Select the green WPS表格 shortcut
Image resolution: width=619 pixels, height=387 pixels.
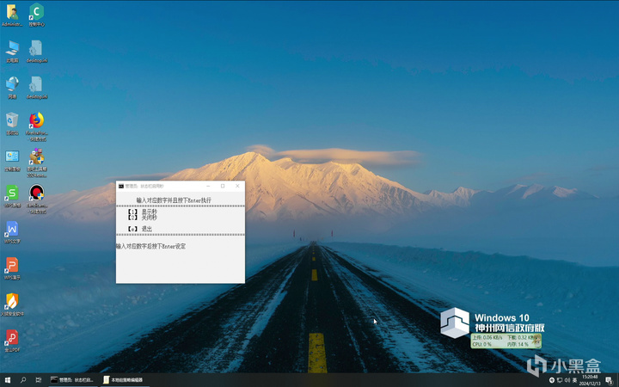pyautogui.click(x=12, y=196)
